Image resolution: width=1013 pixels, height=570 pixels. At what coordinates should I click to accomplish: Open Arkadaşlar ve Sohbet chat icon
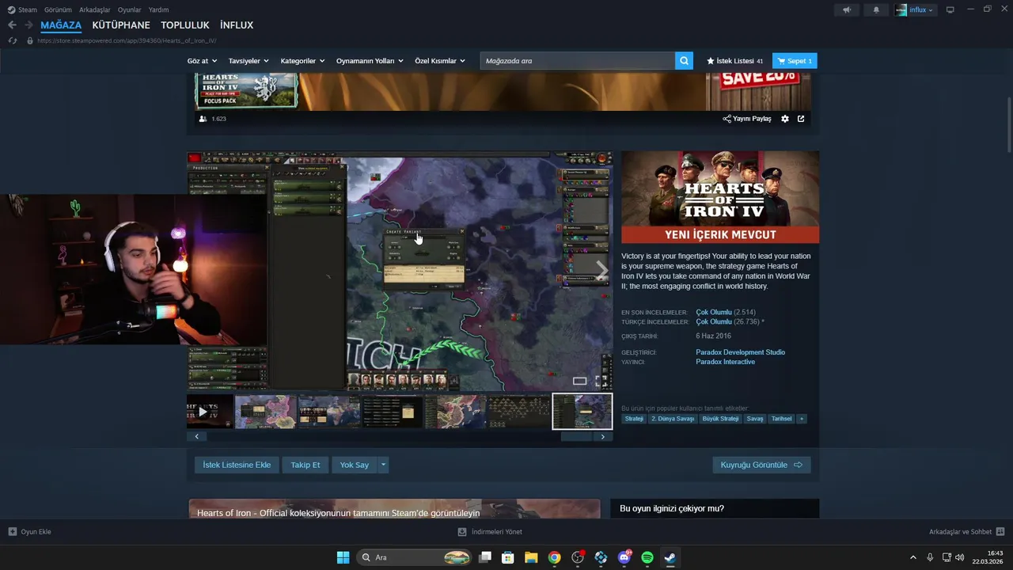click(1000, 532)
